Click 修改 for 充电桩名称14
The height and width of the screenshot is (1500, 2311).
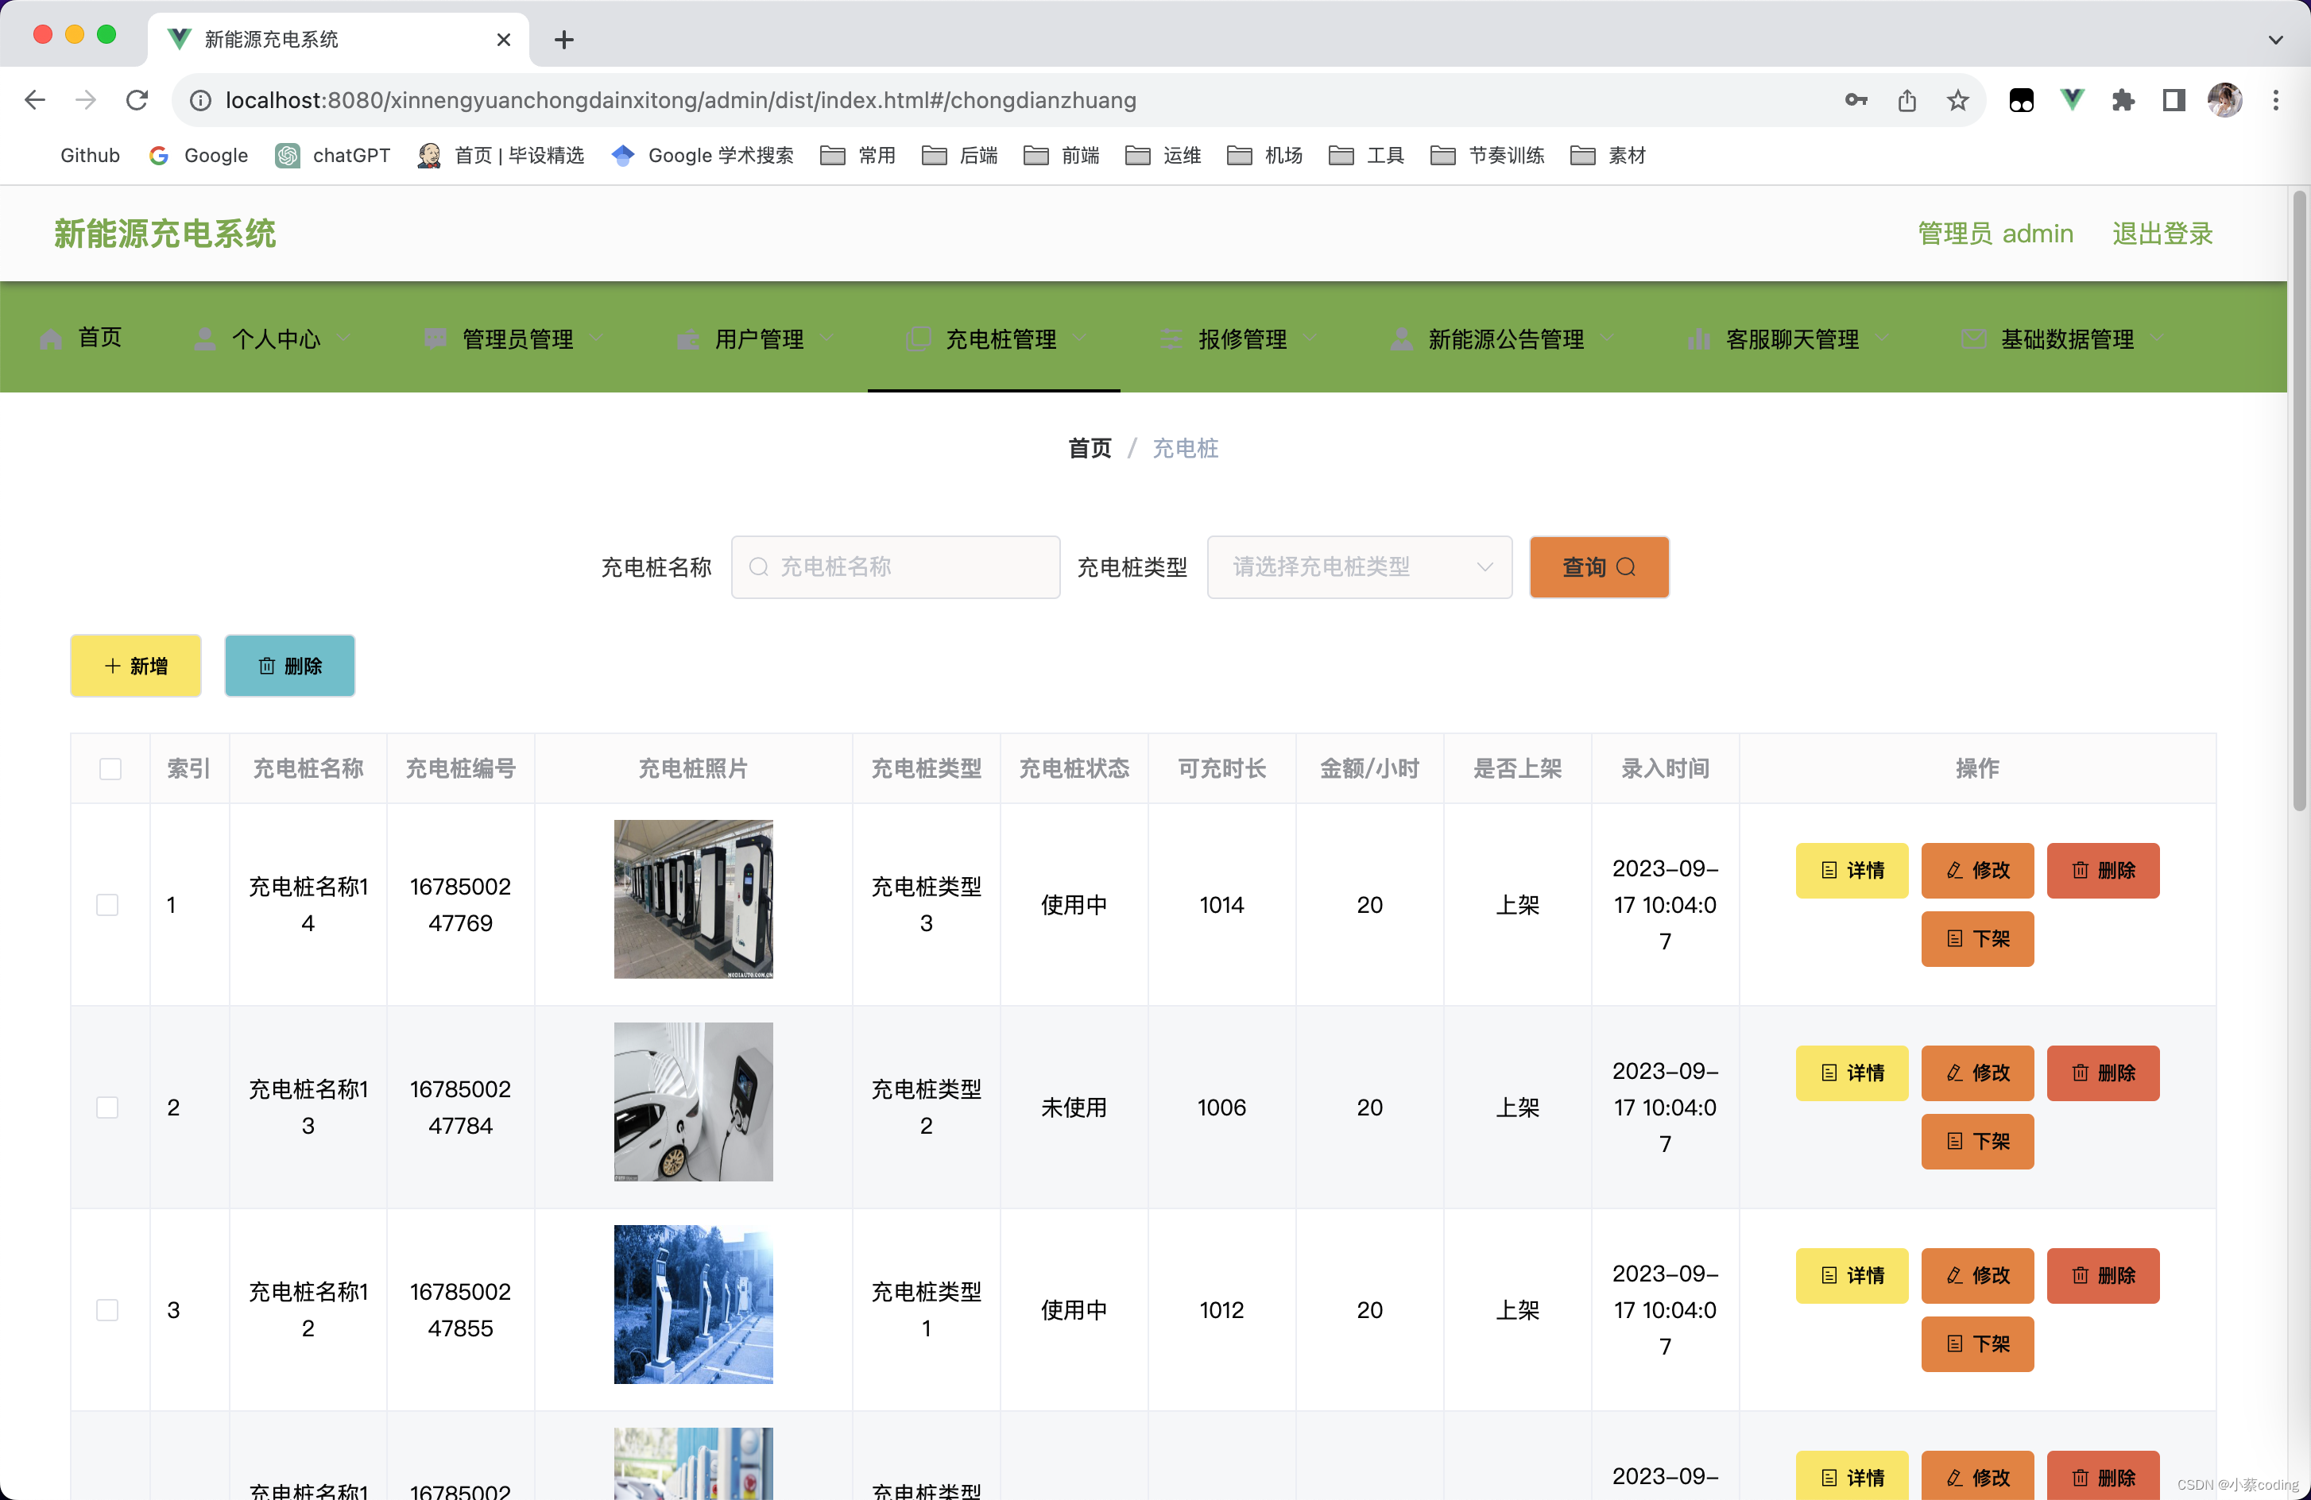[1977, 870]
